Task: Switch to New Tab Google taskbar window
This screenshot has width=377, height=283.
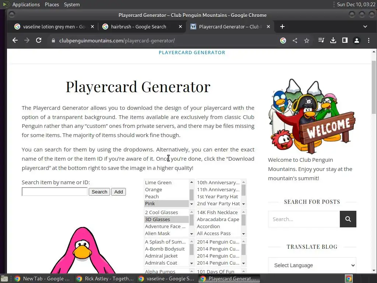Action: coord(43,279)
